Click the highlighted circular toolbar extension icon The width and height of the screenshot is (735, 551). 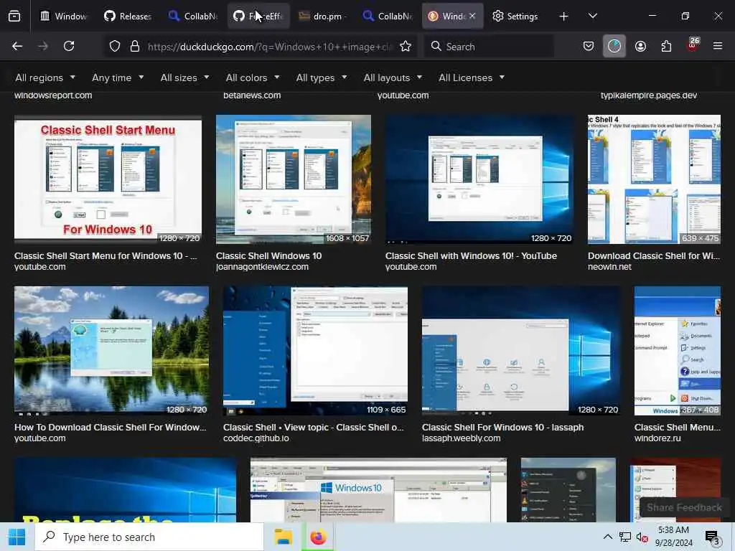tap(614, 47)
